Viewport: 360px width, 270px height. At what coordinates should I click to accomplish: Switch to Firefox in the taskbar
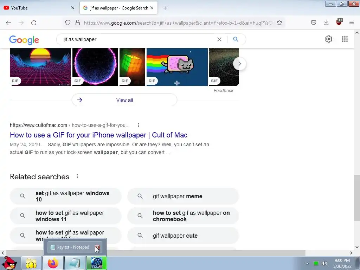pos(53,263)
